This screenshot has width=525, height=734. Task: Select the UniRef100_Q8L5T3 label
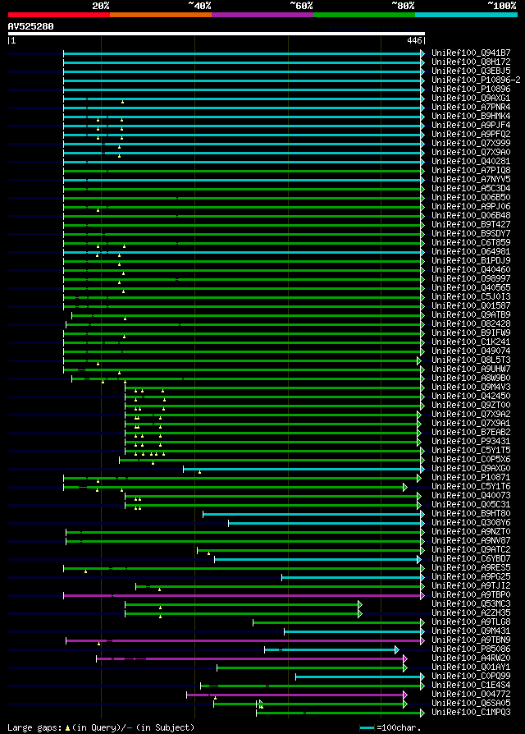(471, 360)
